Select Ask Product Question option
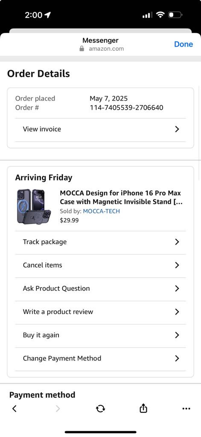 100,288
